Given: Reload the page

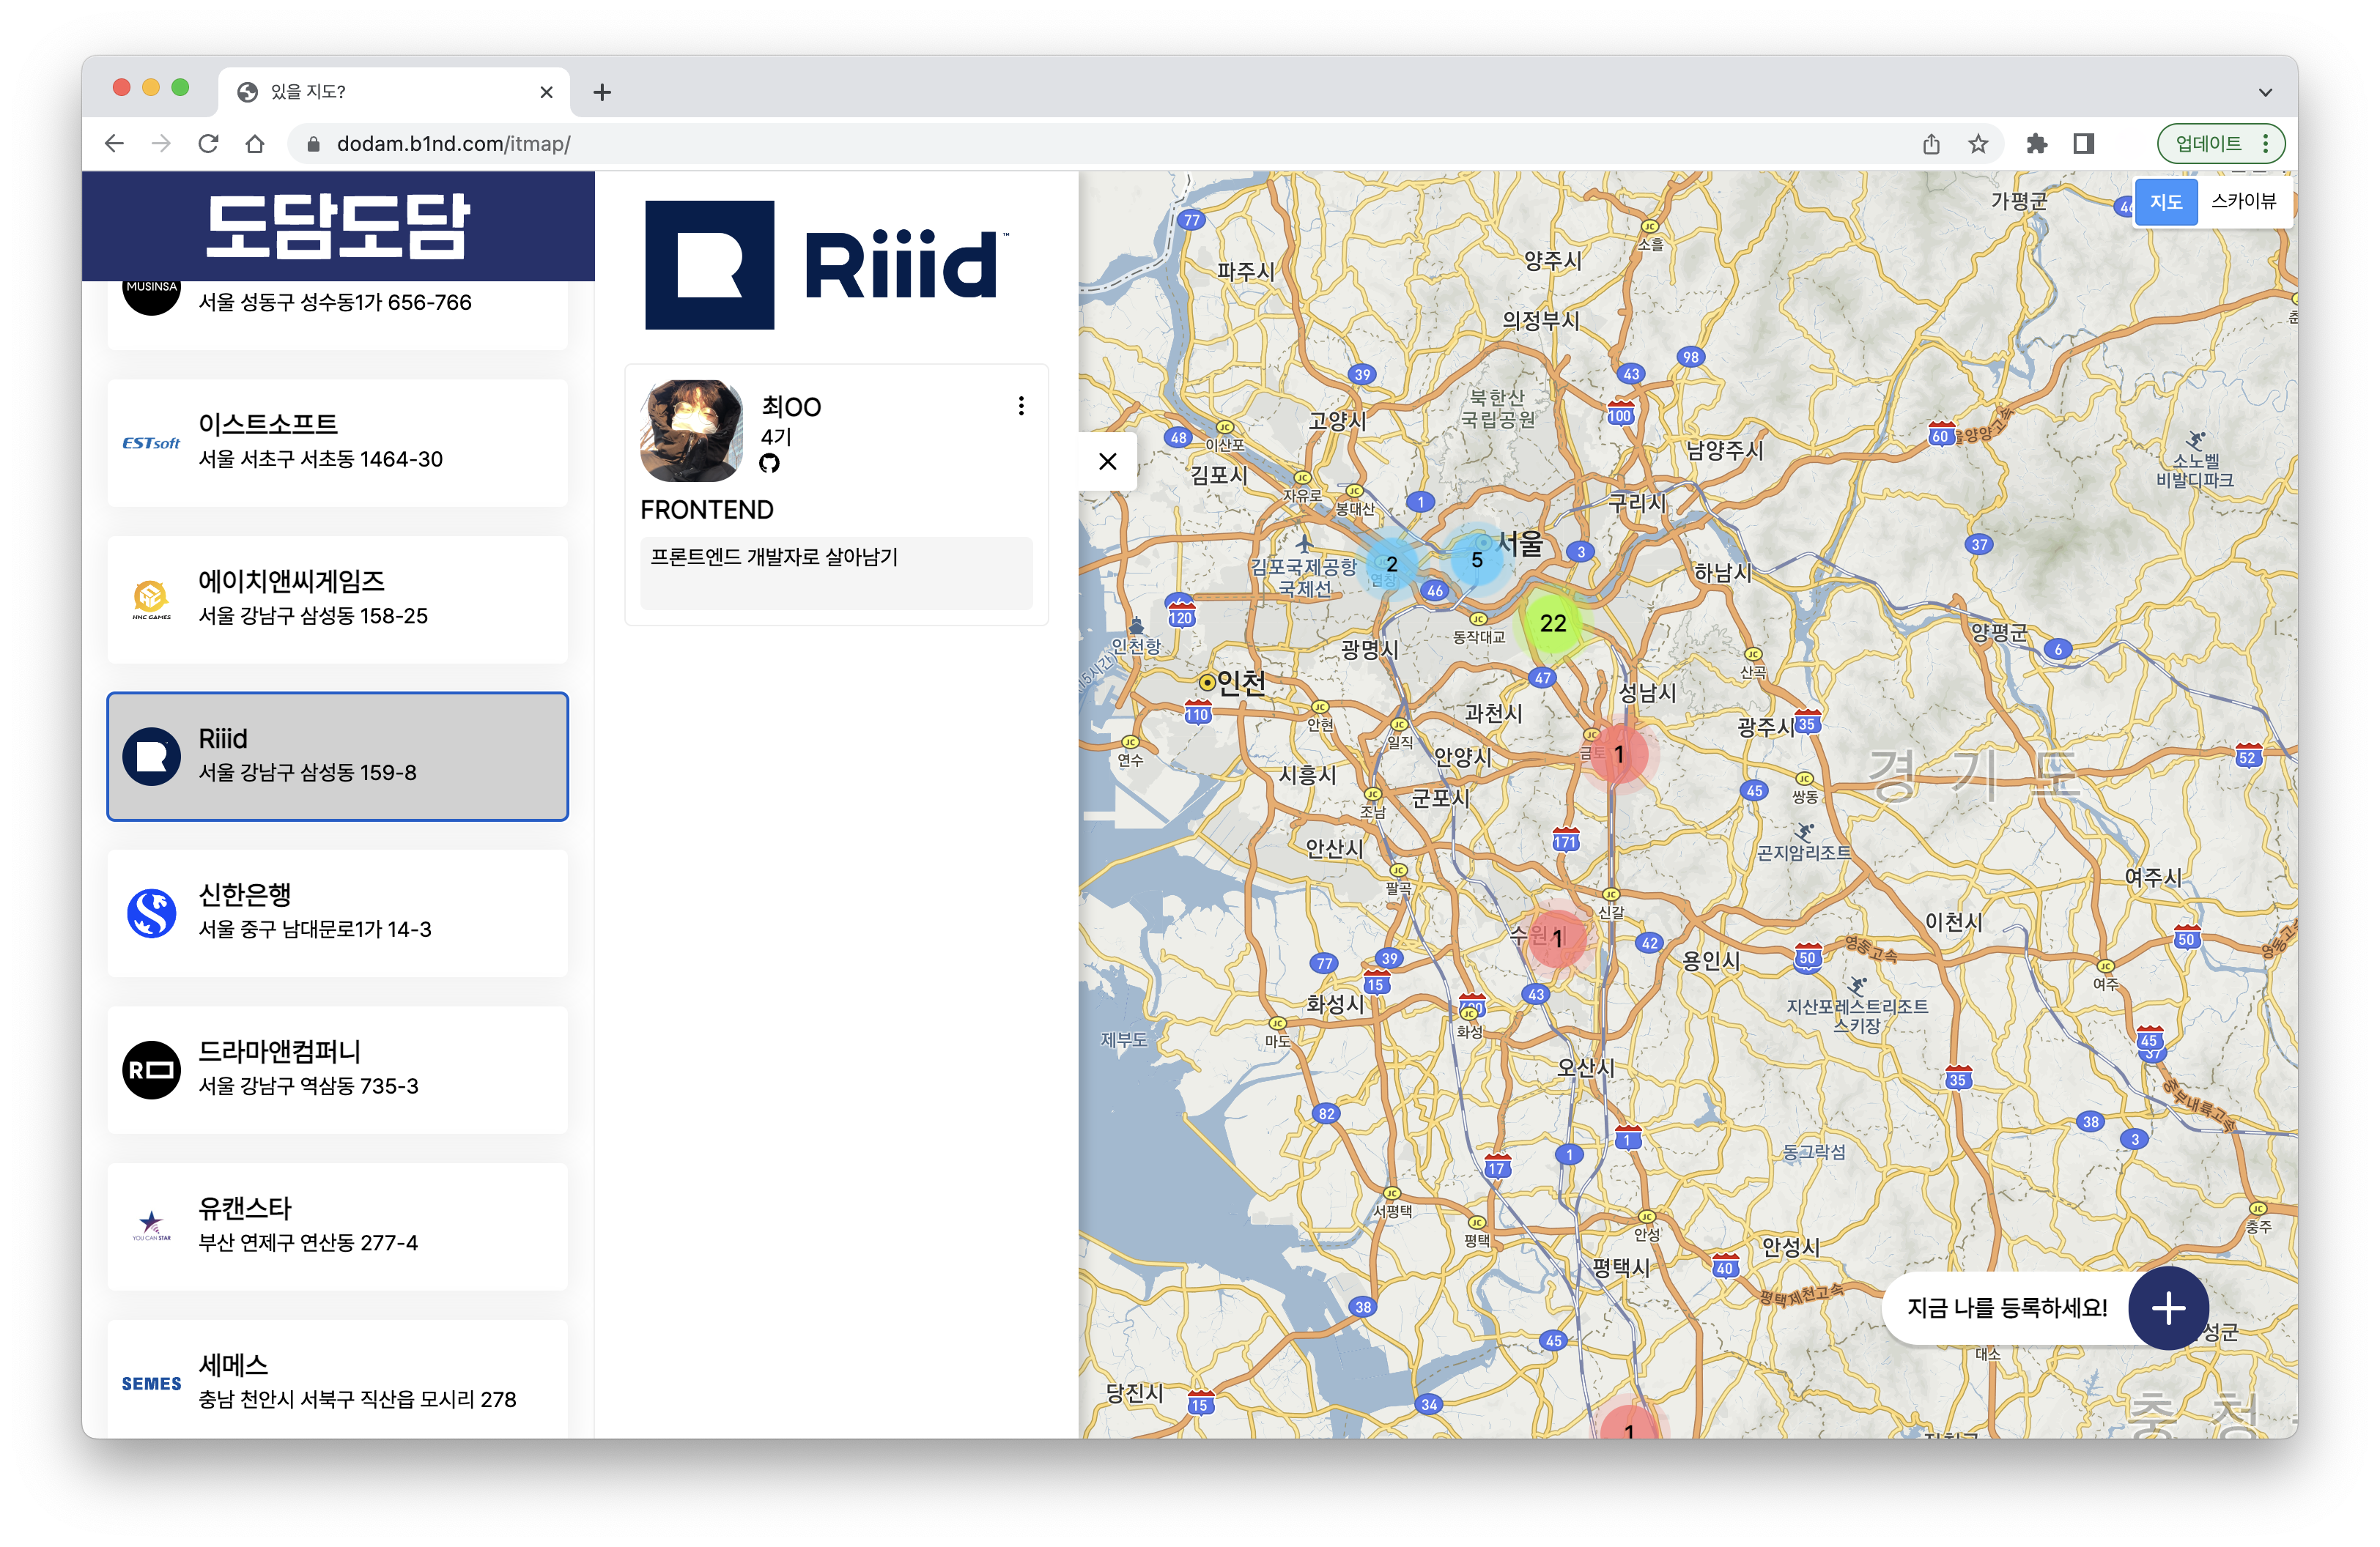Looking at the screenshot, I should point(208,144).
